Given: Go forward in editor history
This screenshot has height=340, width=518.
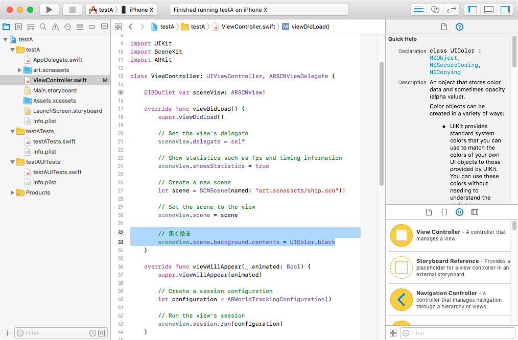Looking at the screenshot, I should 142,27.
